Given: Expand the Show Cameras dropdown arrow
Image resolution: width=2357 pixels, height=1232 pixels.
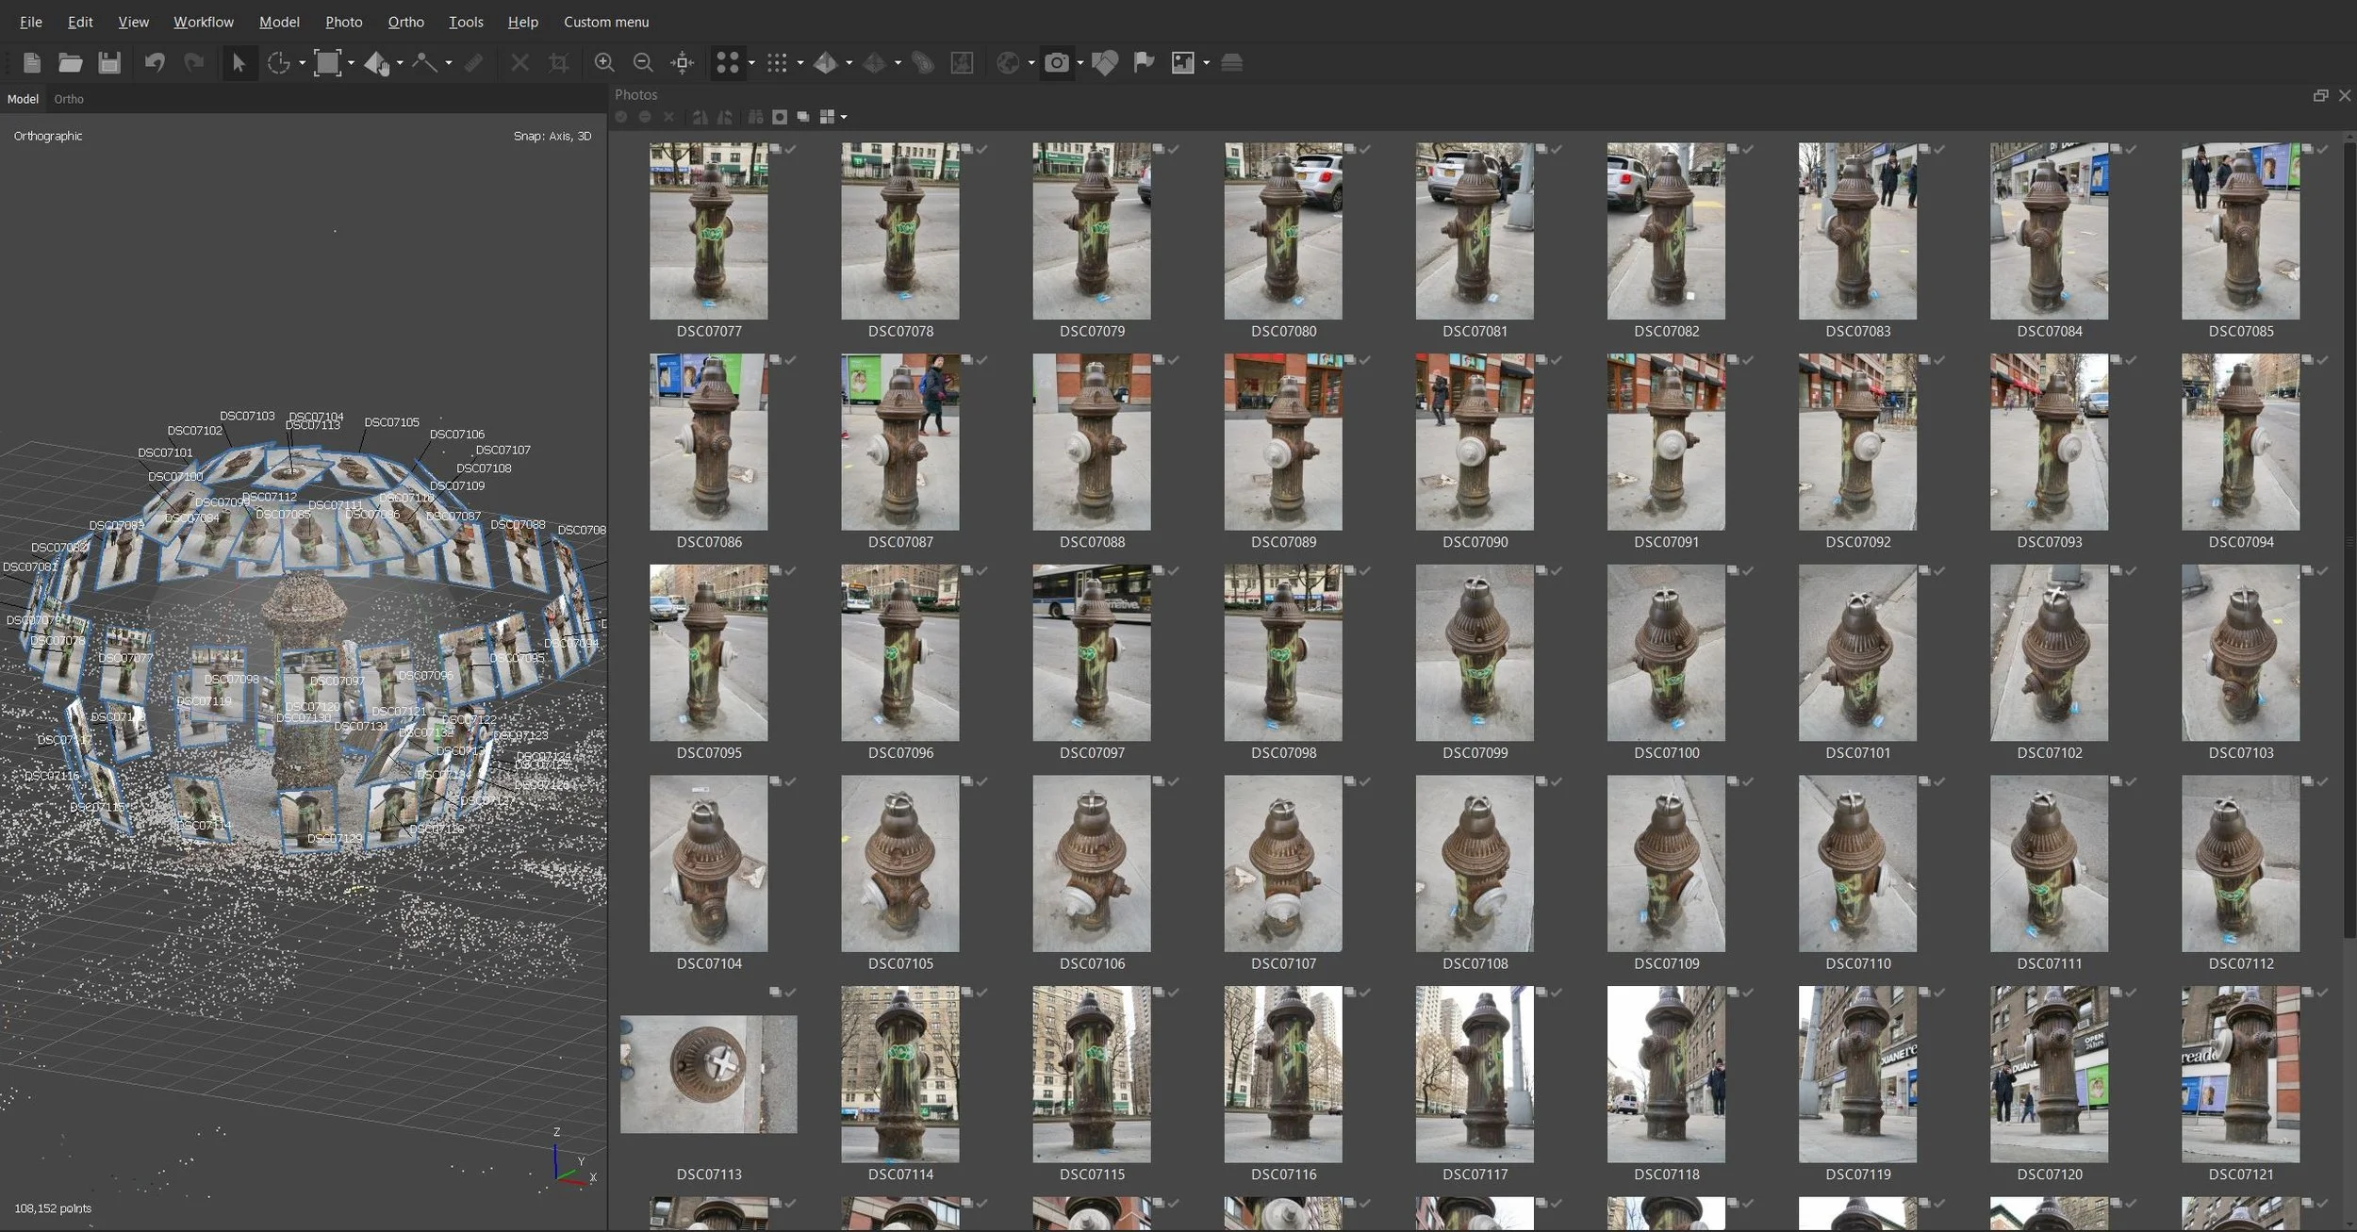Looking at the screenshot, I should pyautogui.click(x=1080, y=63).
